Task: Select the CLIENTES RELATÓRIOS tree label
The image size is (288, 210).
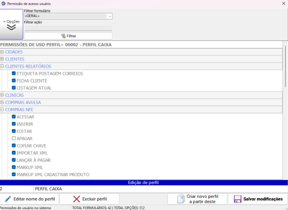Action: pyautogui.click(x=28, y=66)
